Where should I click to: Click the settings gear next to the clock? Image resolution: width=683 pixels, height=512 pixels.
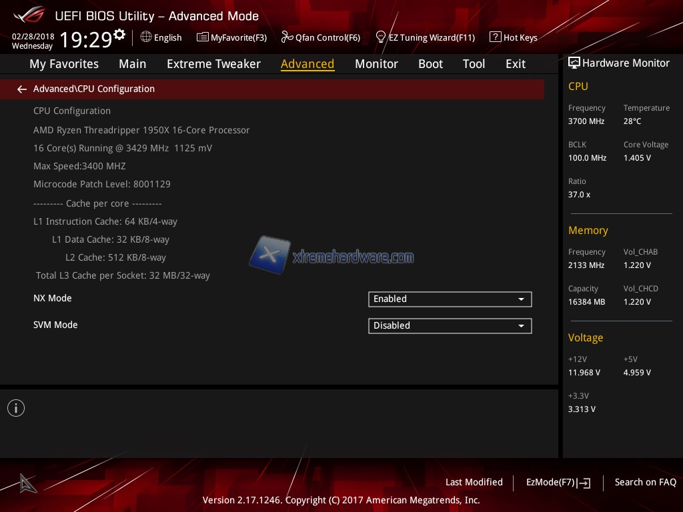pyautogui.click(x=119, y=34)
